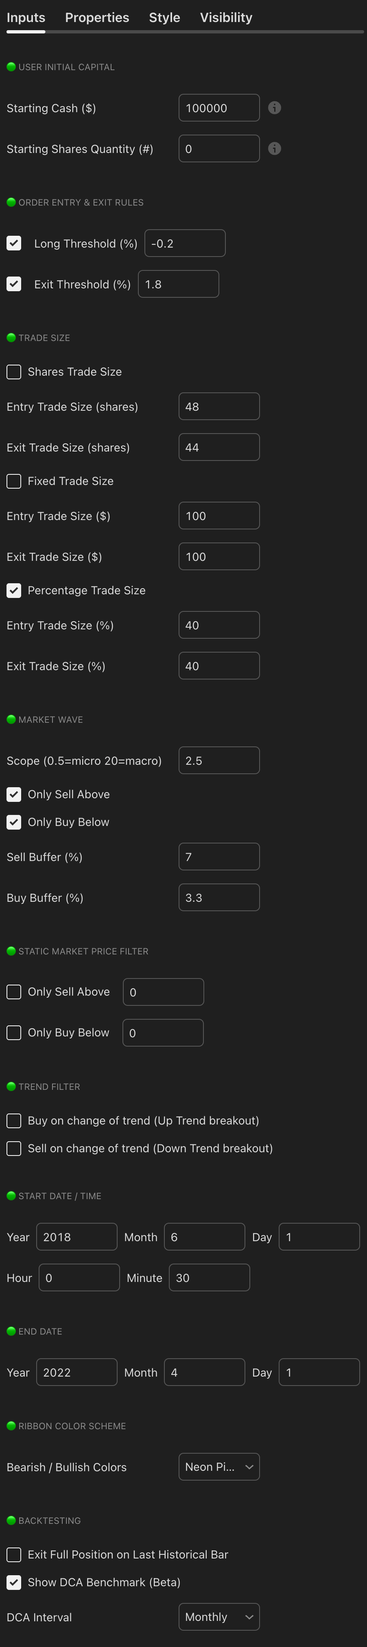Go to the Visibility tab
367x1647 pixels.
pos(226,18)
